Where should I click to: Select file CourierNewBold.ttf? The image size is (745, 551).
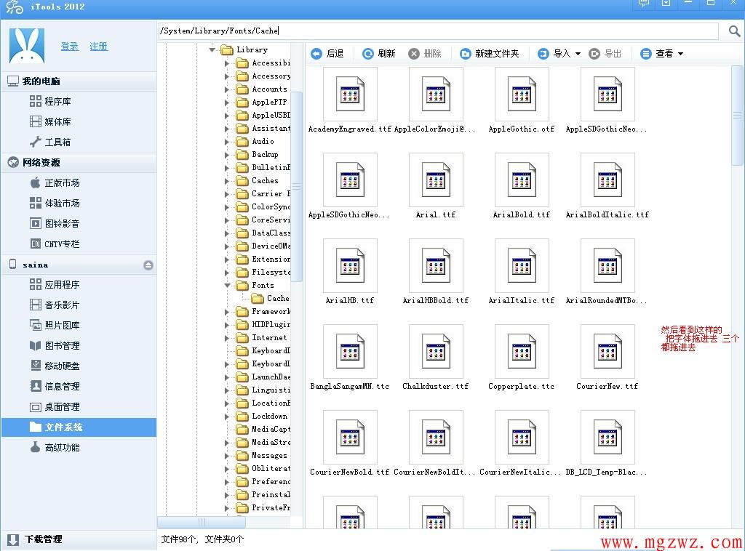(350, 443)
